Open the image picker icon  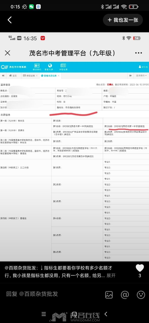pos(109,294)
